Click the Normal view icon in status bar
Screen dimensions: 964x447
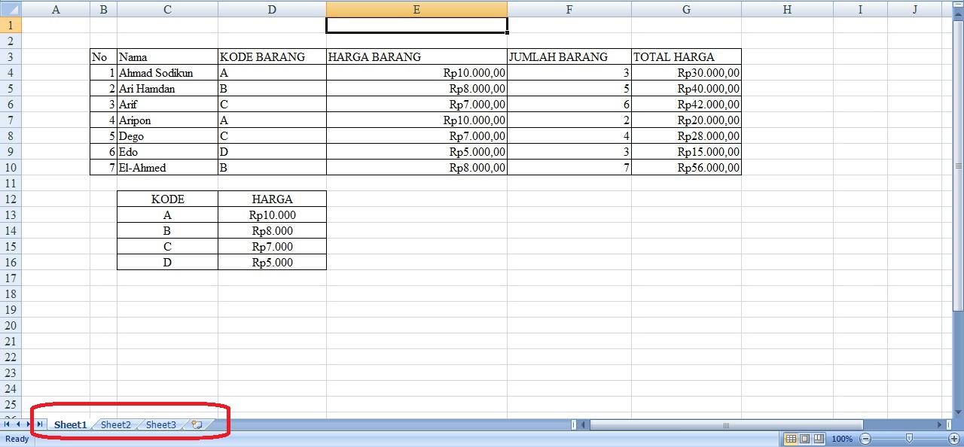click(791, 439)
